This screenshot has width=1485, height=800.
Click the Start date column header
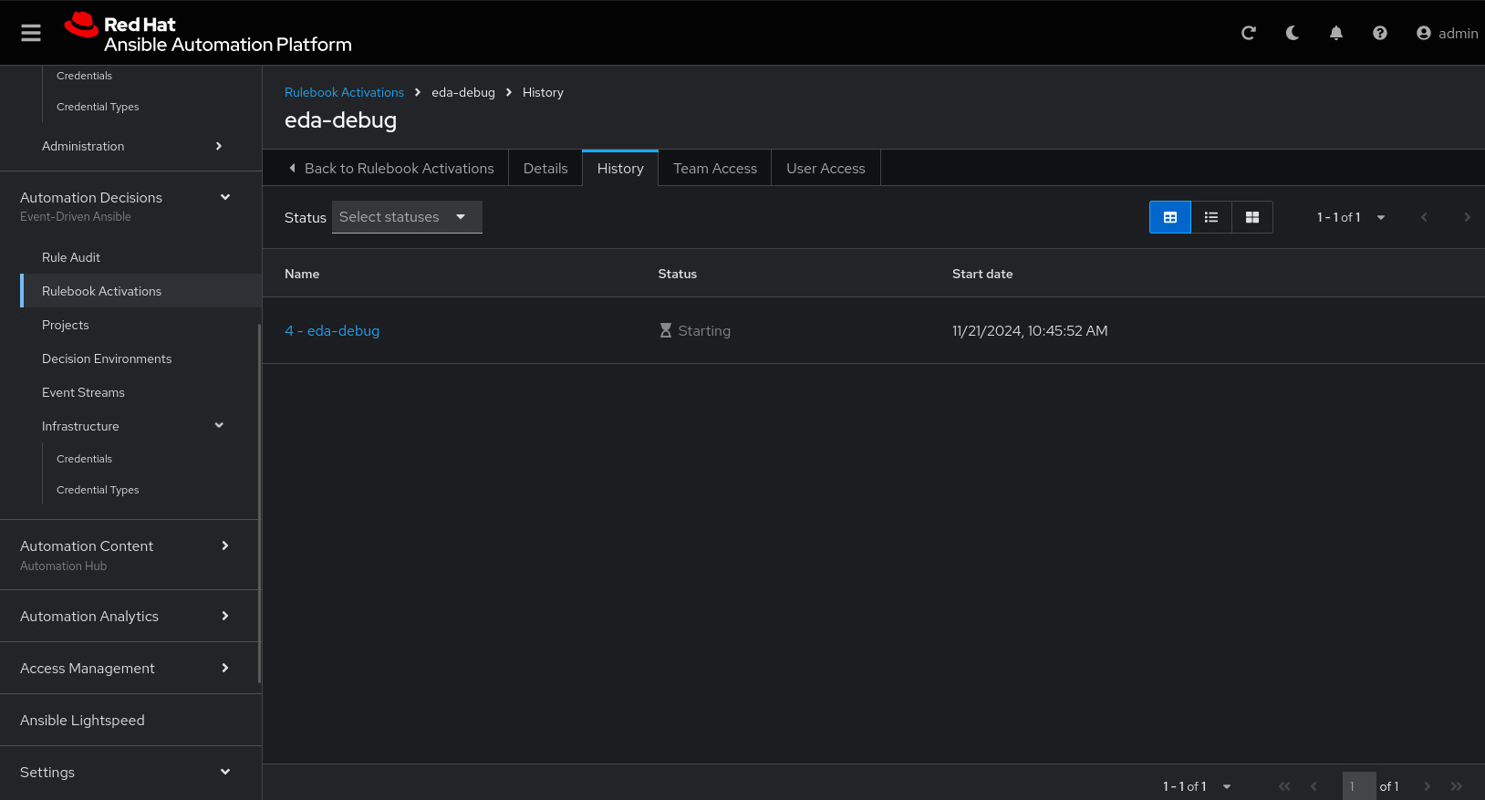point(982,274)
